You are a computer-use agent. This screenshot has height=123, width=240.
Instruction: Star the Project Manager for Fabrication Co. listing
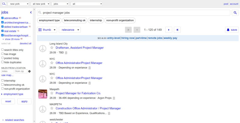(x=52, y=93)
